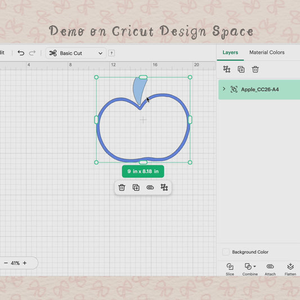Expand the Apple_CC26-A4 layer group
Screen dimensions: 300x300
point(224,89)
